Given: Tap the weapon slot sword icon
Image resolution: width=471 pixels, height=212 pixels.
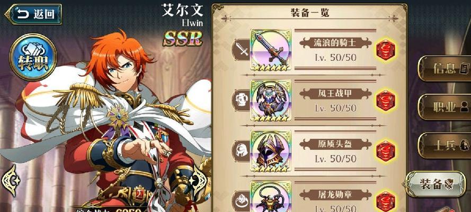Looking at the screenshot, I should tap(242, 50).
